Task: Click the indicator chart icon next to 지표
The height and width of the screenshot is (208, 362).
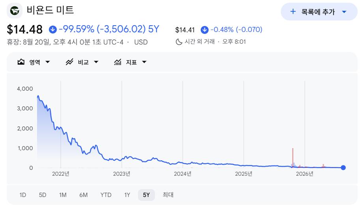Action: [x=118, y=62]
